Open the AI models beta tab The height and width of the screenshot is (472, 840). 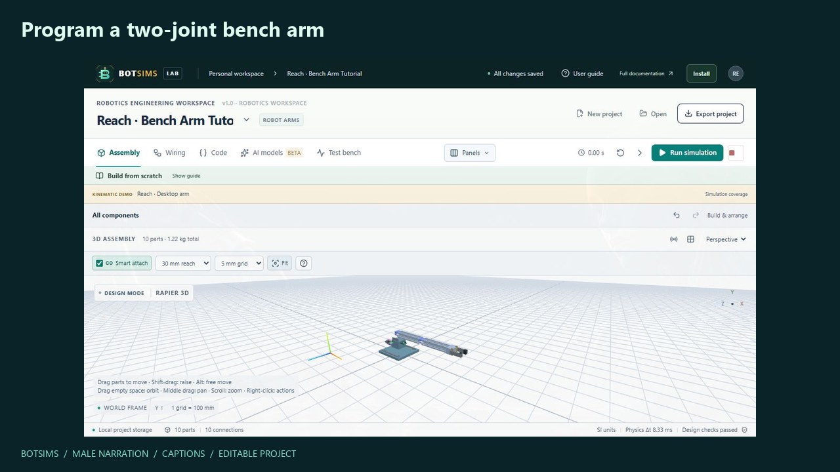tap(271, 153)
